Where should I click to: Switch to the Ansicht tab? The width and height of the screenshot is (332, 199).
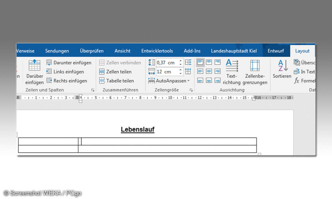click(122, 51)
